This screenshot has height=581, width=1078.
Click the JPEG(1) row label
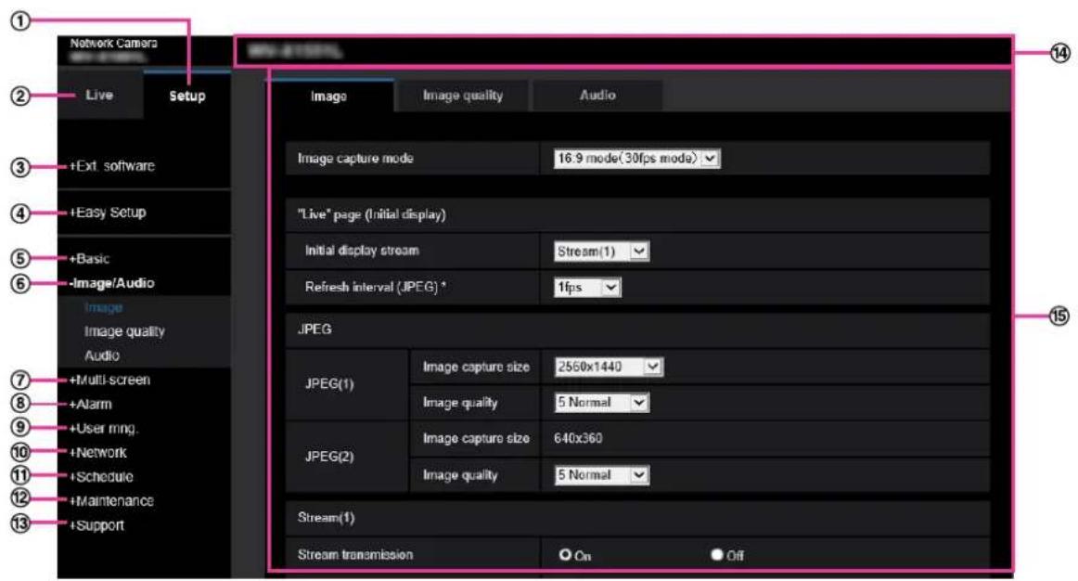click(x=329, y=383)
